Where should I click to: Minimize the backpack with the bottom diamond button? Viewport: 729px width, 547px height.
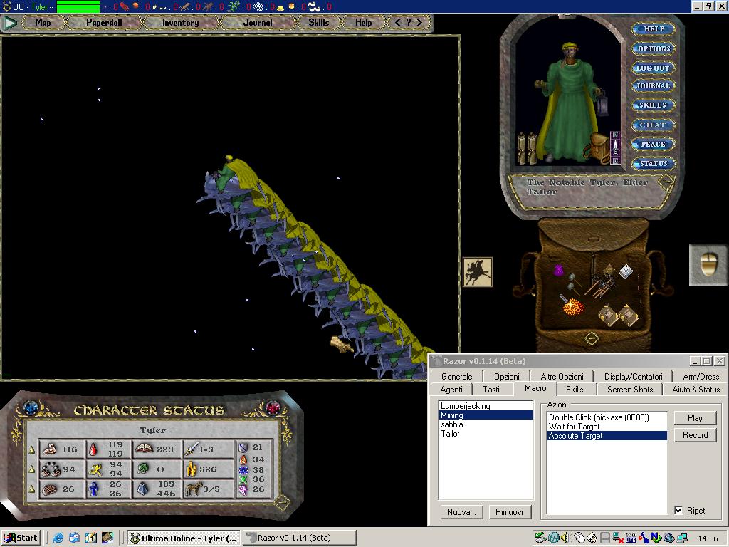coord(592,338)
